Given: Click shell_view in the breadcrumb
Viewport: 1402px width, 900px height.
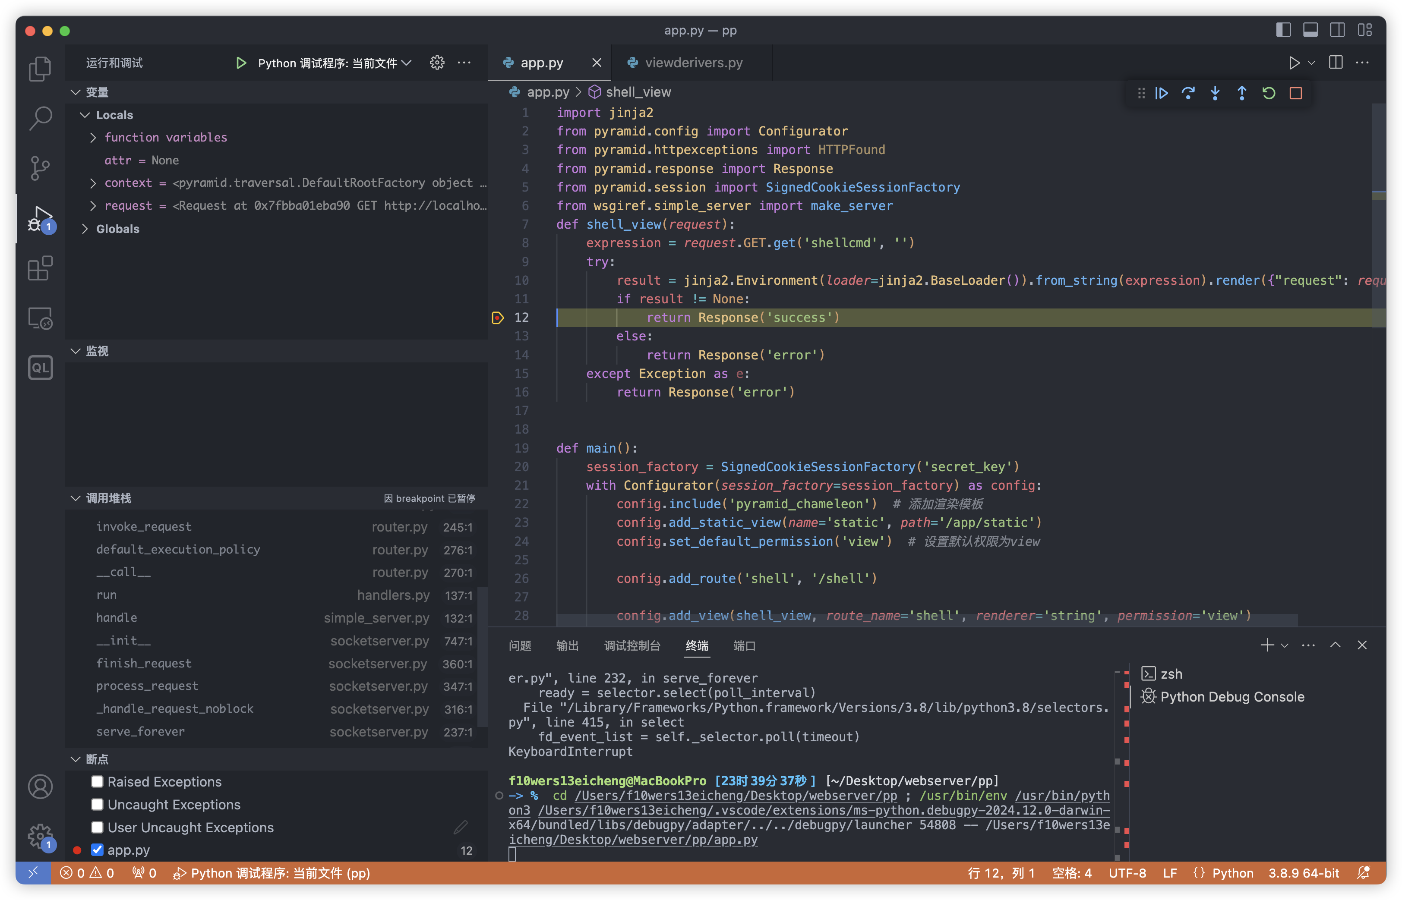Looking at the screenshot, I should [x=638, y=92].
